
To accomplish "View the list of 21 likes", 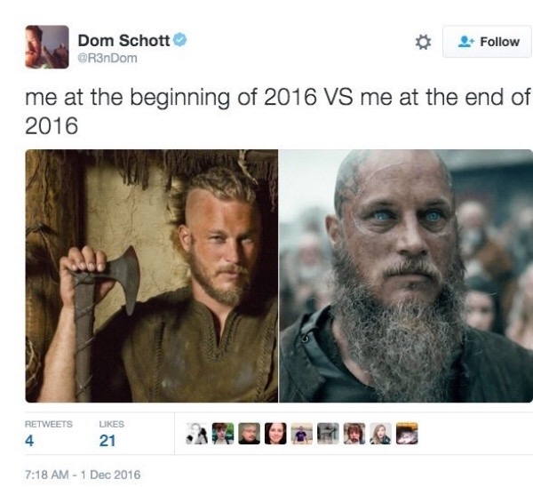I will [x=112, y=434].
